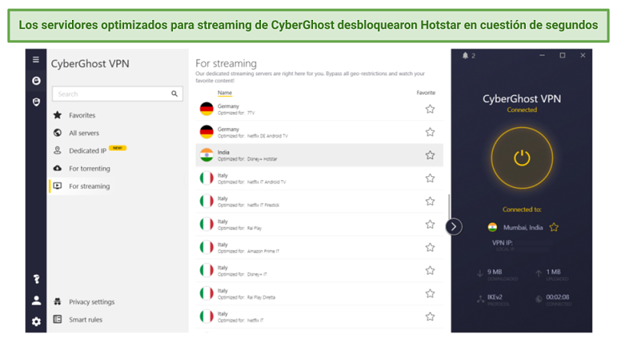The height and width of the screenshot is (347, 617).
Task: Select the India Disney+ Hotstar server row
Action: tap(319, 155)
